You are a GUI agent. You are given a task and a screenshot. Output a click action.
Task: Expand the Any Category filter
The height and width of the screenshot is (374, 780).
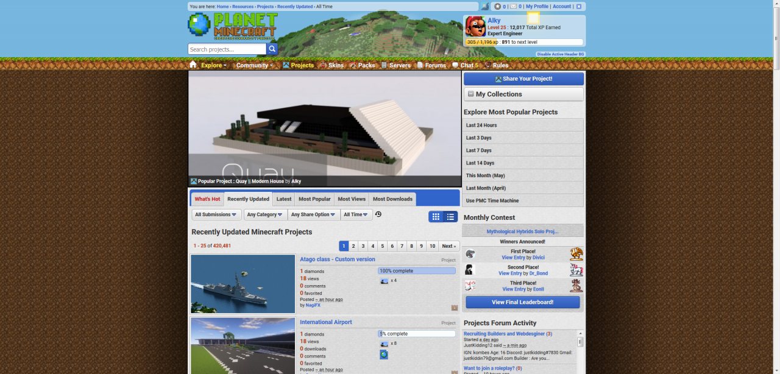pyautogui.click(x=265, y=214)
